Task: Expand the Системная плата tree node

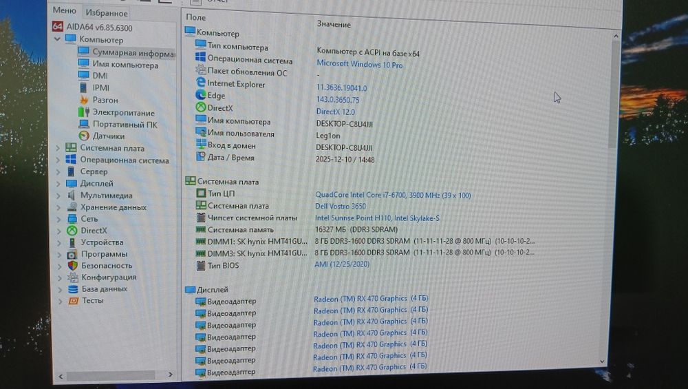Action: (x=58, y=148)
